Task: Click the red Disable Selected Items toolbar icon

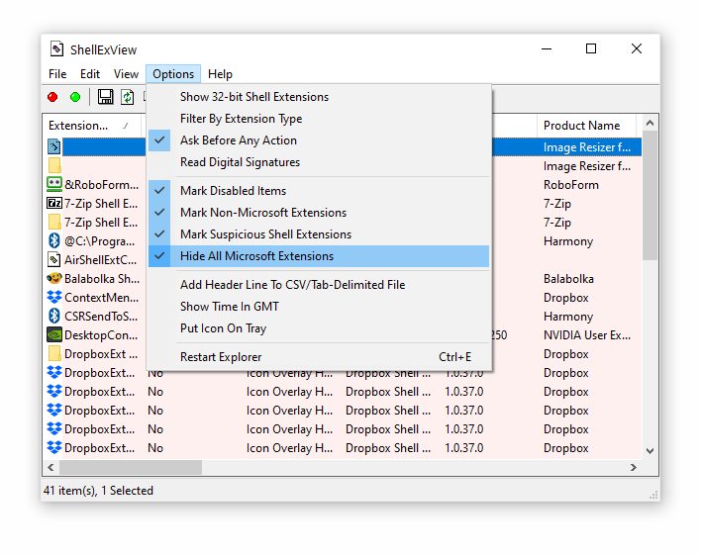Action: 52,97
